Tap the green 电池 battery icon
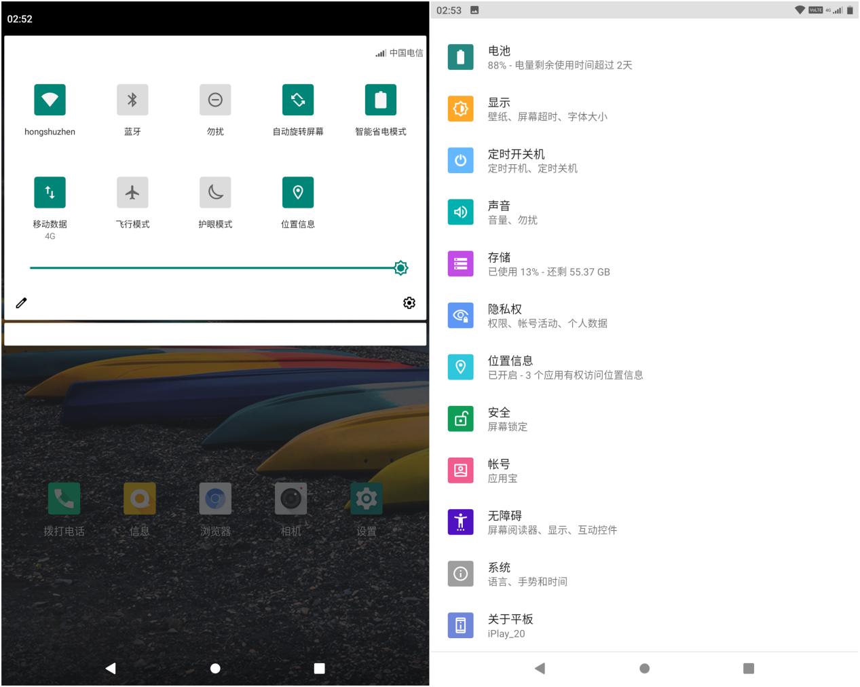The width and height of the screenshot is (860, 687). [461, 58]
